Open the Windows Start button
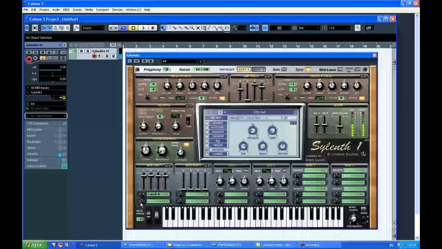 click(x=34, y=245)
